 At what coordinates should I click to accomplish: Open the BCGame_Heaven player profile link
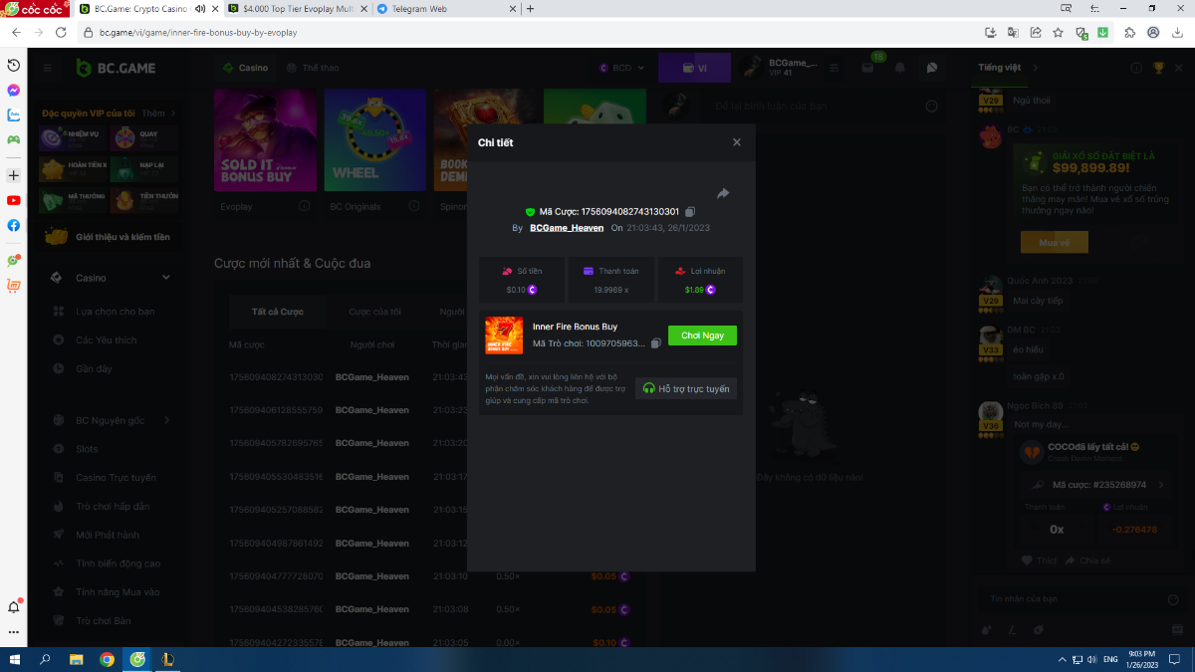click(x=566, y=228)
